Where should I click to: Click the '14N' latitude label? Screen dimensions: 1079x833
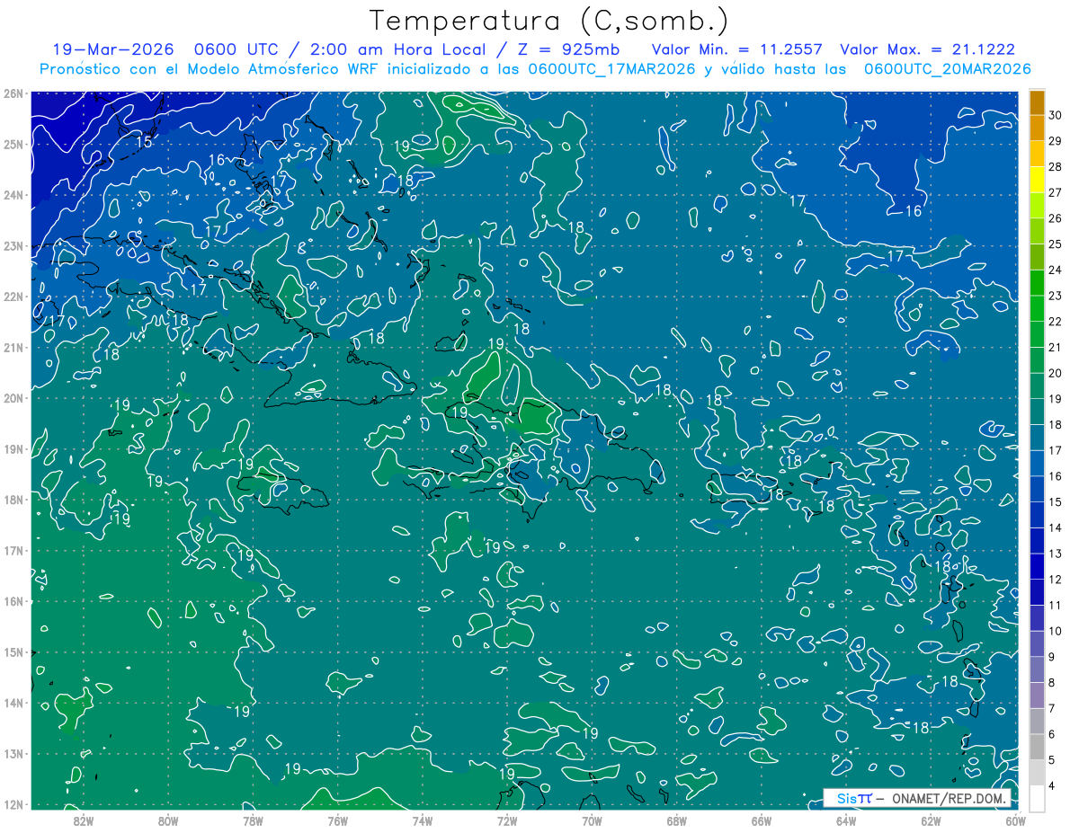(13, 703)
